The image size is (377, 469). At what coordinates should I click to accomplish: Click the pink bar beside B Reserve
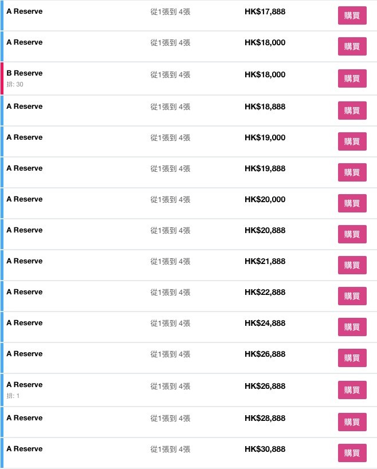click(x=1, y=78)
